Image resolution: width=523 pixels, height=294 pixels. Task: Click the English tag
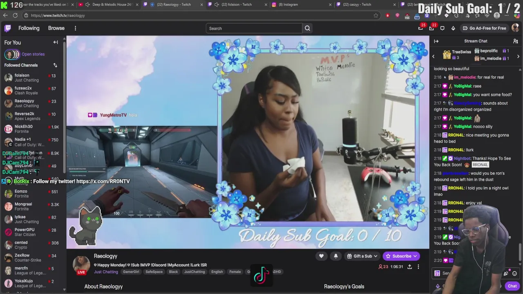[217, 272]
